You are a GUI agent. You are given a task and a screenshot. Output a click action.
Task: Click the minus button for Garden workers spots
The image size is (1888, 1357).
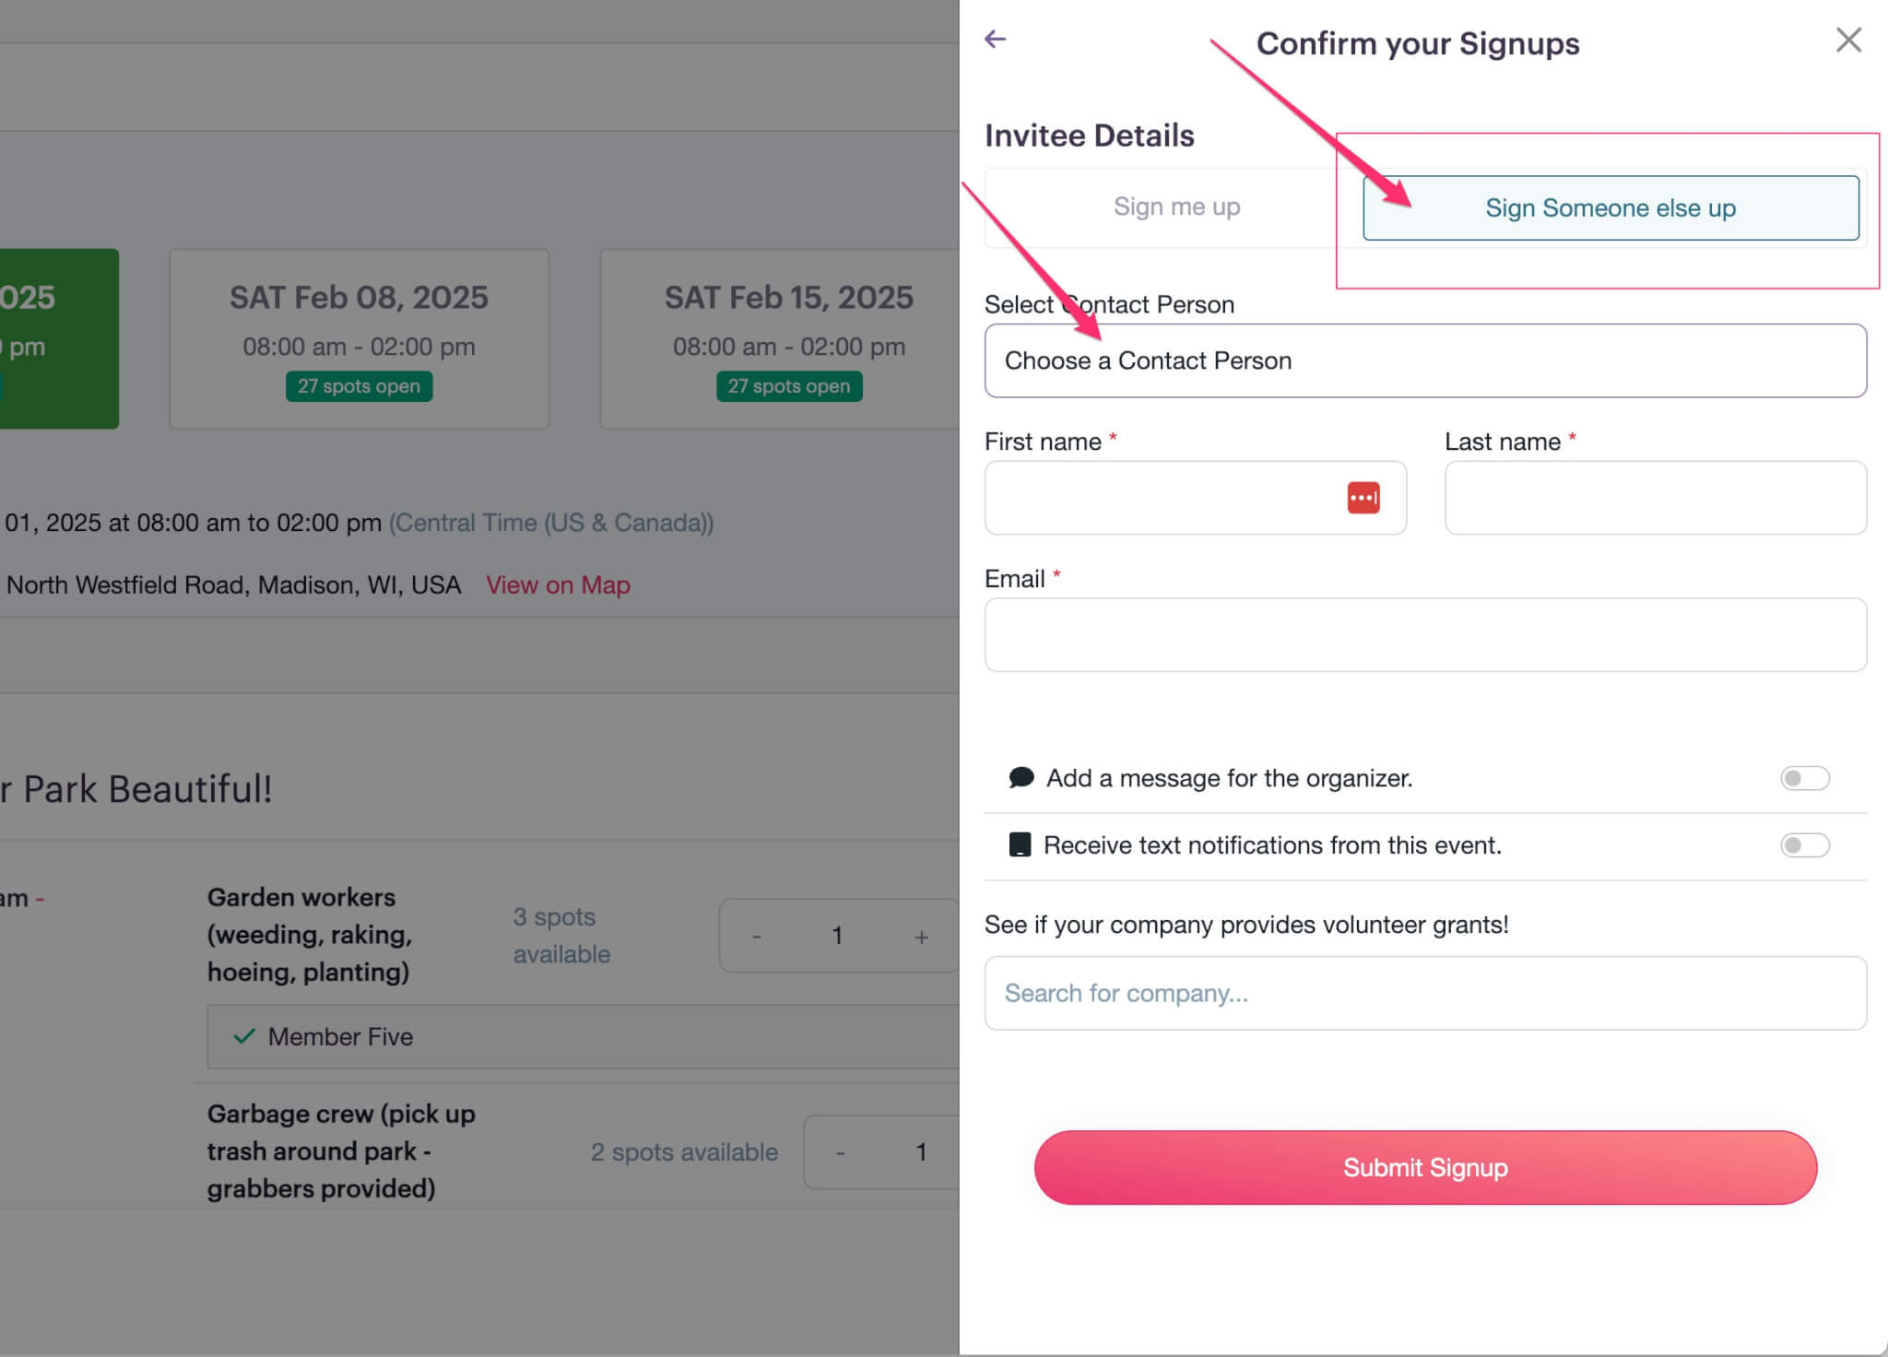coord(756,936)
